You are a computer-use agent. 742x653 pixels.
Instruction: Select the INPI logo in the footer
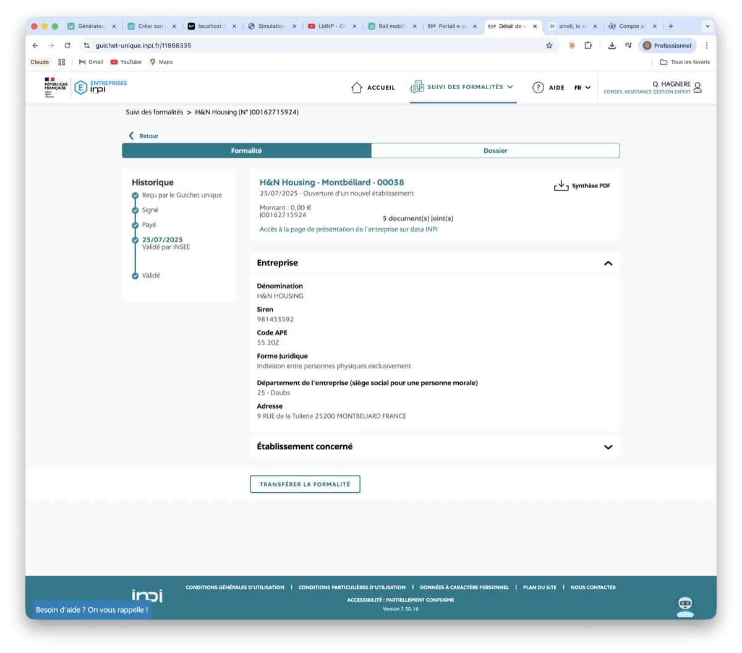tap(147, 595)
